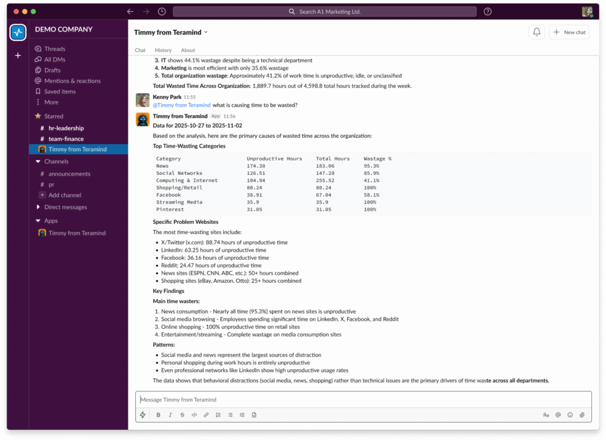Select the 'Specific Problem Websites' heading

tap(185, 222)
